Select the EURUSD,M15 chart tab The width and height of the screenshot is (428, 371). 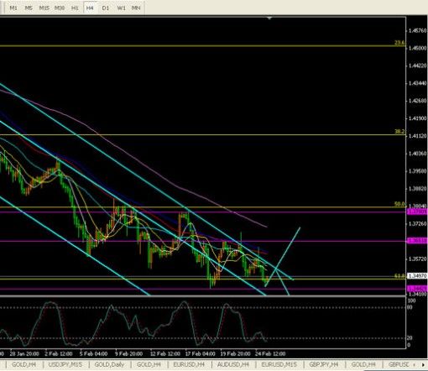point(279,364)
